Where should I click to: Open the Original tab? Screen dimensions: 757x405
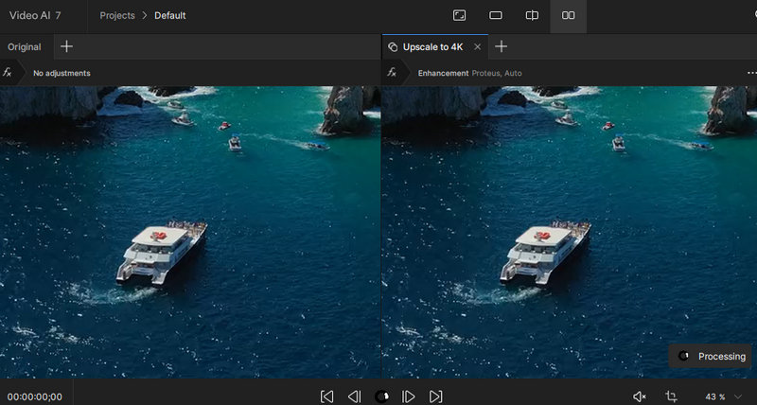[25, 46]
